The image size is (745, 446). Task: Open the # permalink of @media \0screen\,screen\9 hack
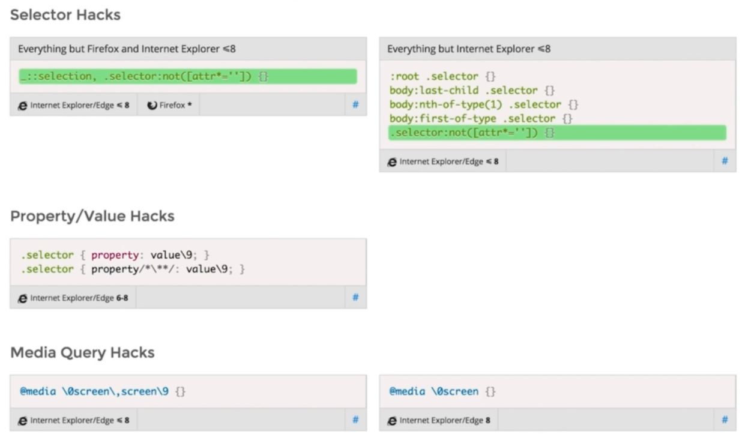tap(355, 420)
